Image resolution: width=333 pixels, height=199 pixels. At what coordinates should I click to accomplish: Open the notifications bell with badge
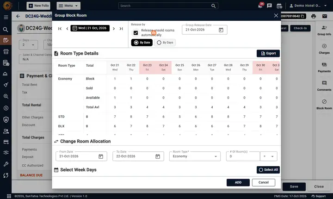pyautogui.click(x=260, y=6)
